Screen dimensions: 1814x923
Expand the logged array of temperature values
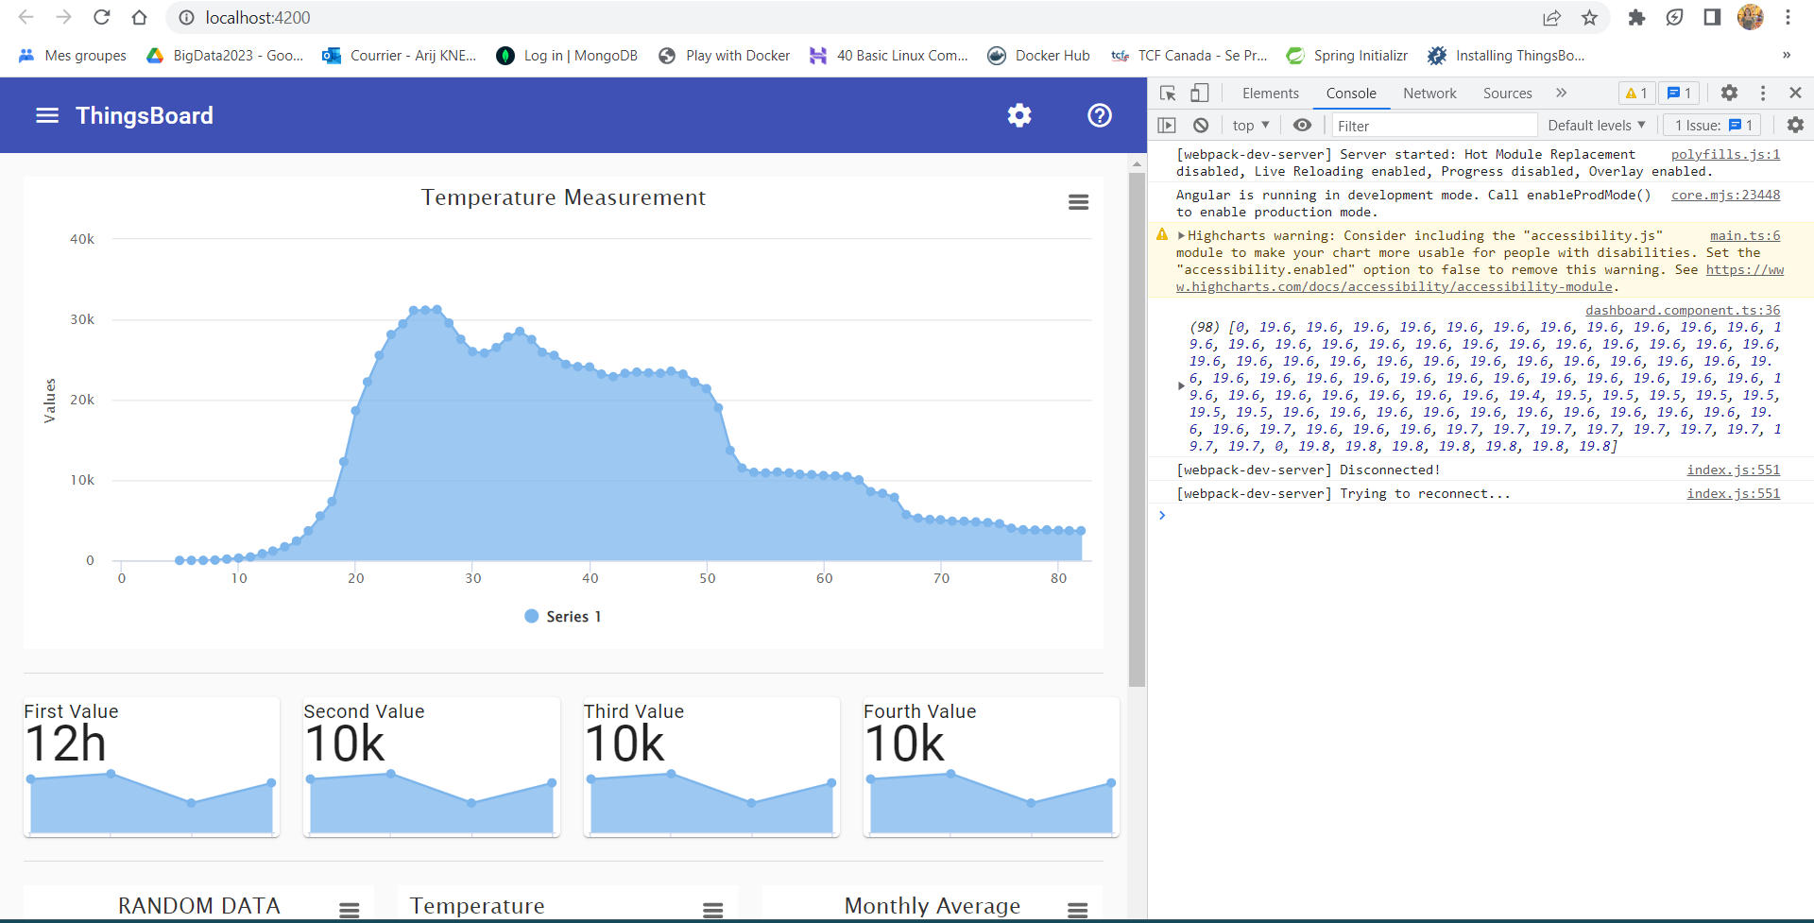pyautogui.click(x=1180, y=385)
